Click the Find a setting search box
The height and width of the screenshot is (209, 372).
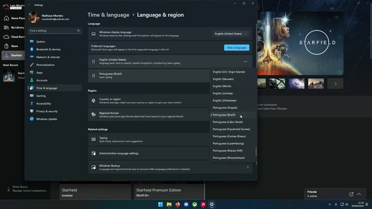point(55,31)
